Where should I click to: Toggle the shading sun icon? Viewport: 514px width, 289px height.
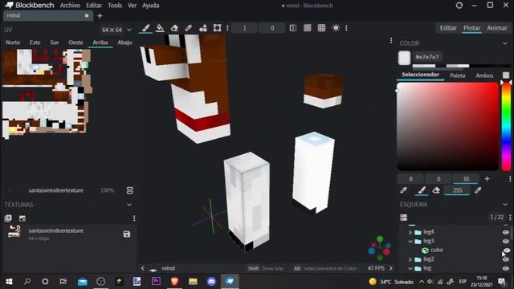click(336, 28)
